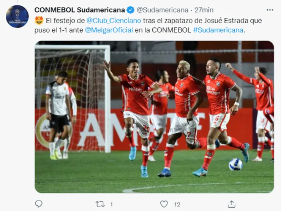281x211 pixels.
Task: Click the @Sudamericana handle
Action: click(x=163, y=10)
